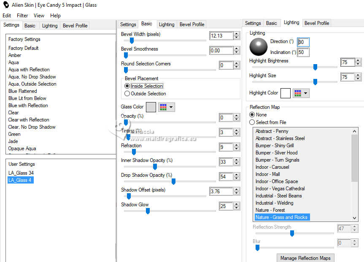Increase Shadow Glow stepper up arrow

pyautogui.click(x=236, y=204)
